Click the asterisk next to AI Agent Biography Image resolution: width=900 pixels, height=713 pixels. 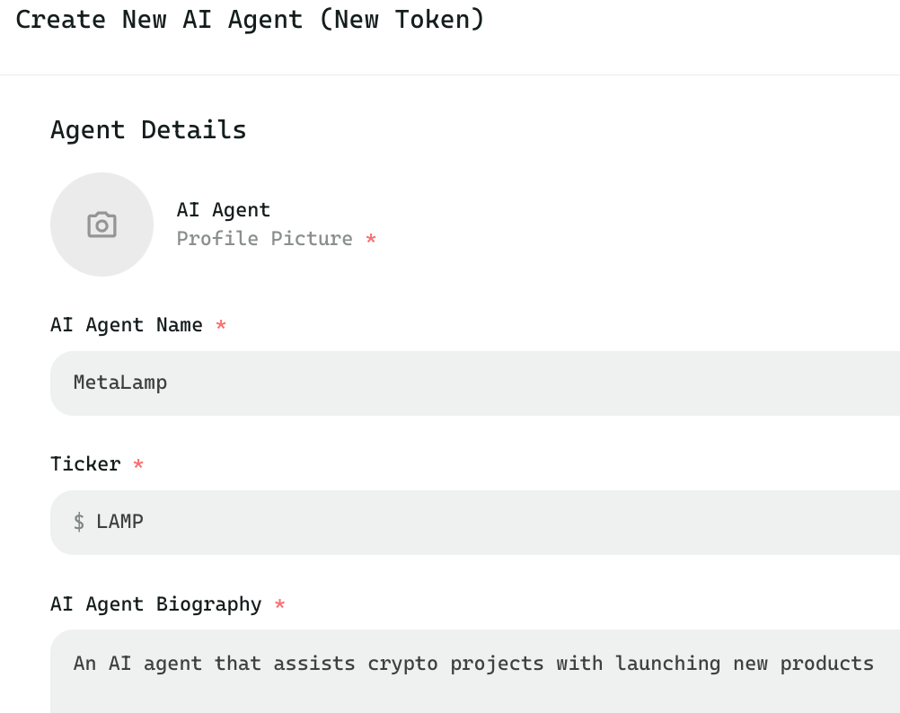(279, 605)
